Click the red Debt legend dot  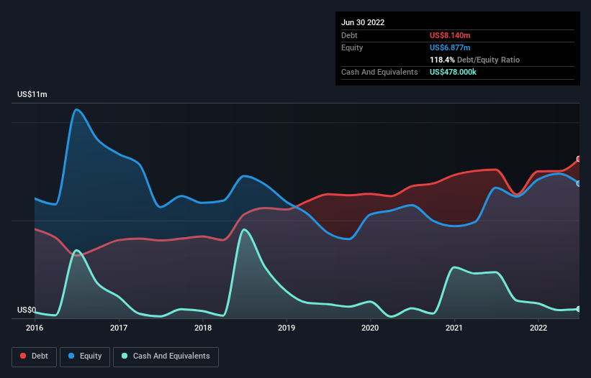[x=23, y=356]
